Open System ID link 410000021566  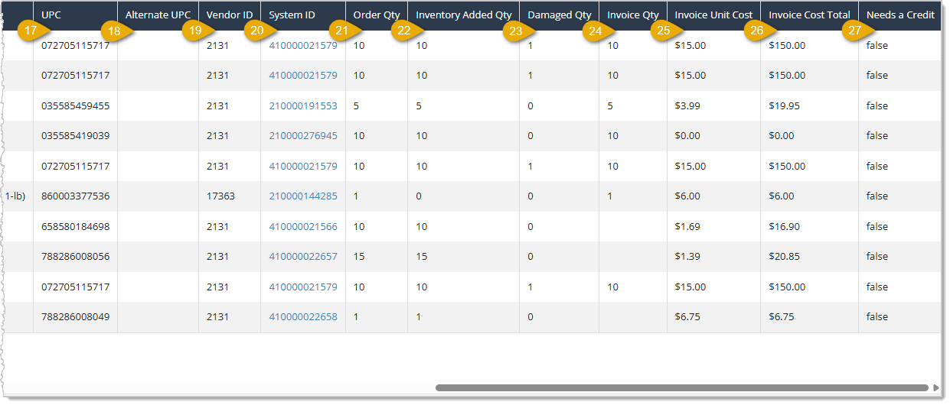pos(303,227)
